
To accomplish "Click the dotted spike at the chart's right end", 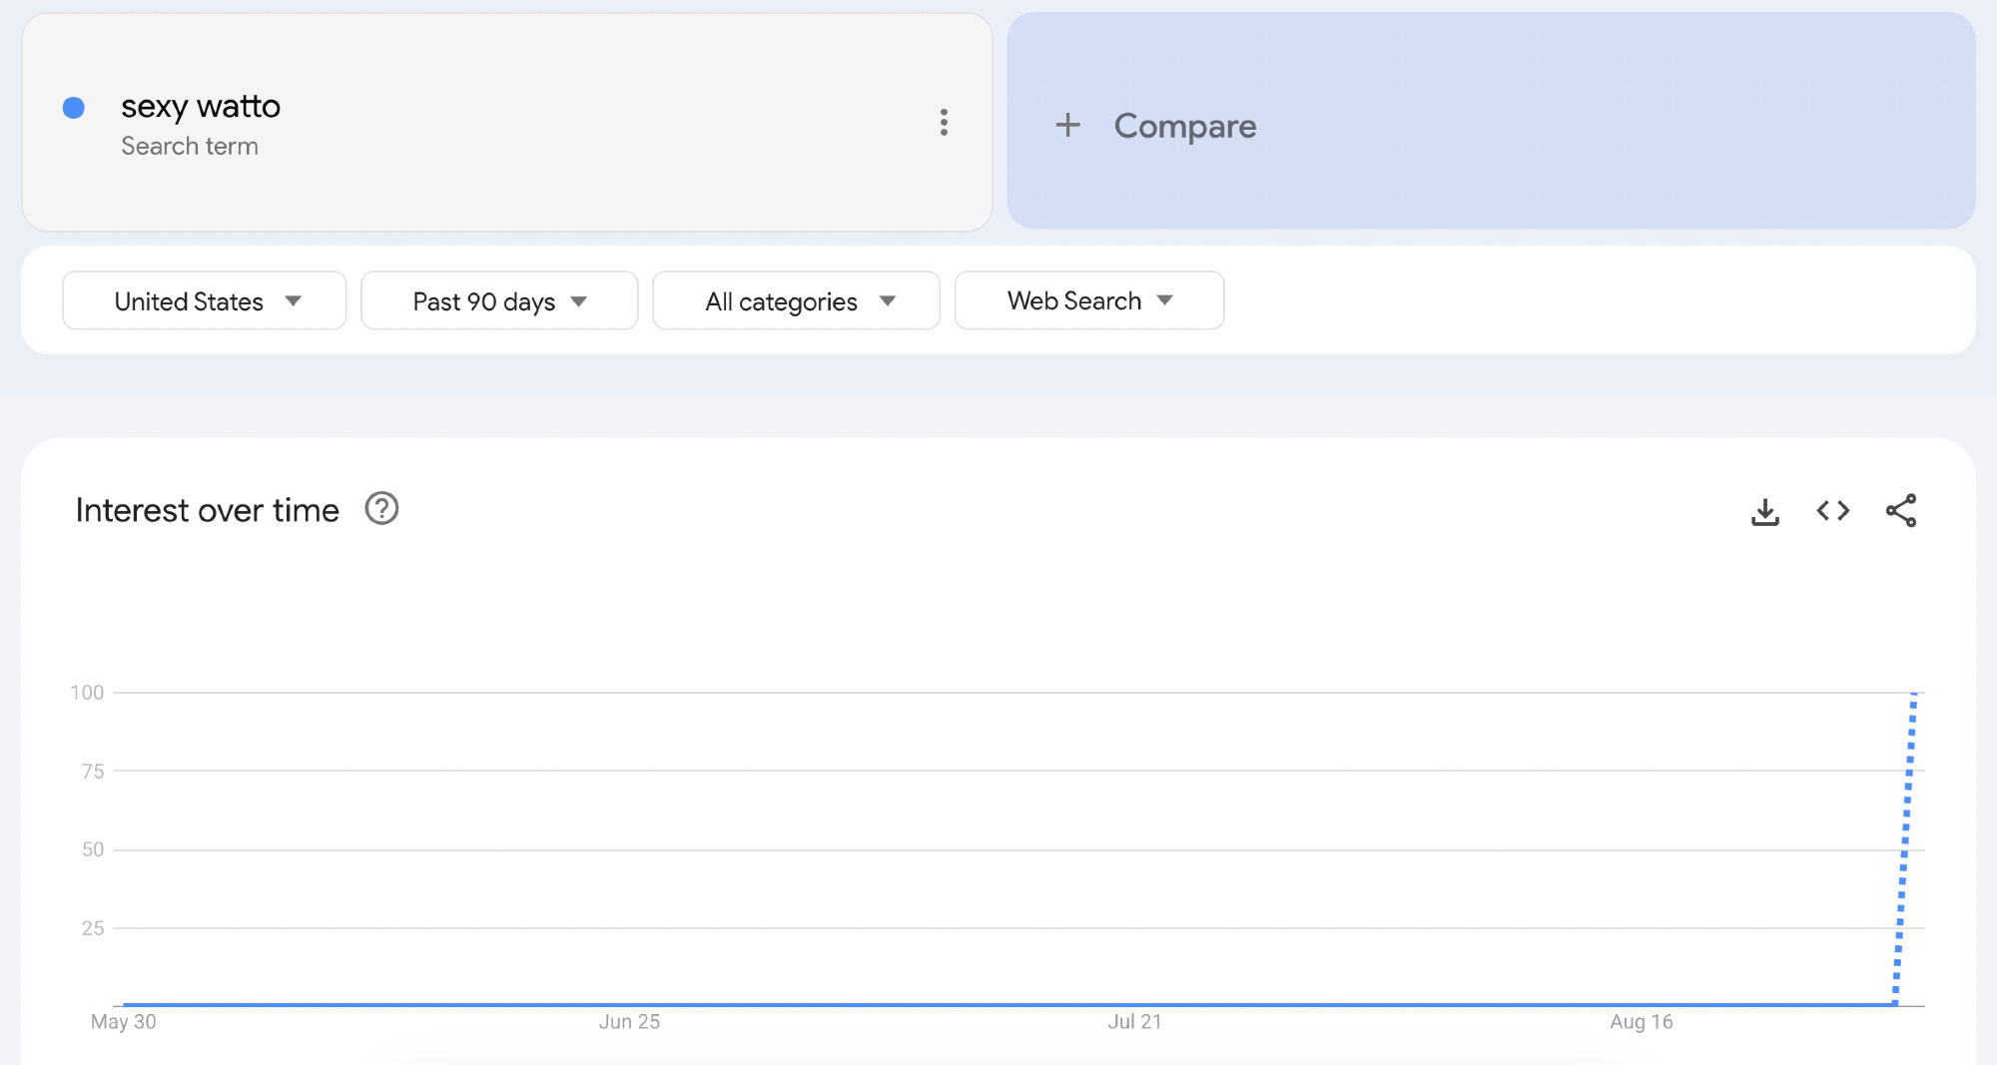I will [1905, 848].
